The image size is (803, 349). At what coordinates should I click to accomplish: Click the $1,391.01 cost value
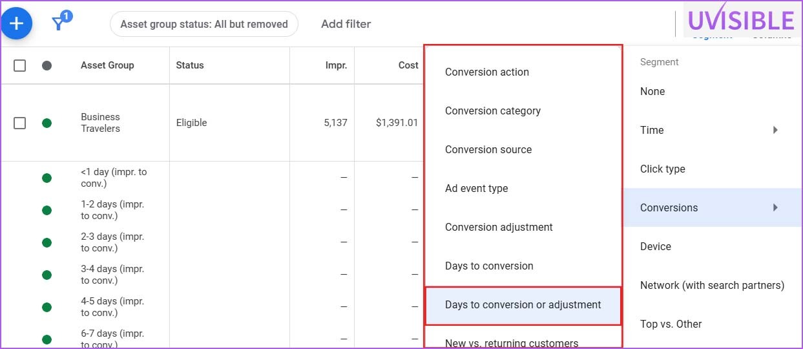397,123
